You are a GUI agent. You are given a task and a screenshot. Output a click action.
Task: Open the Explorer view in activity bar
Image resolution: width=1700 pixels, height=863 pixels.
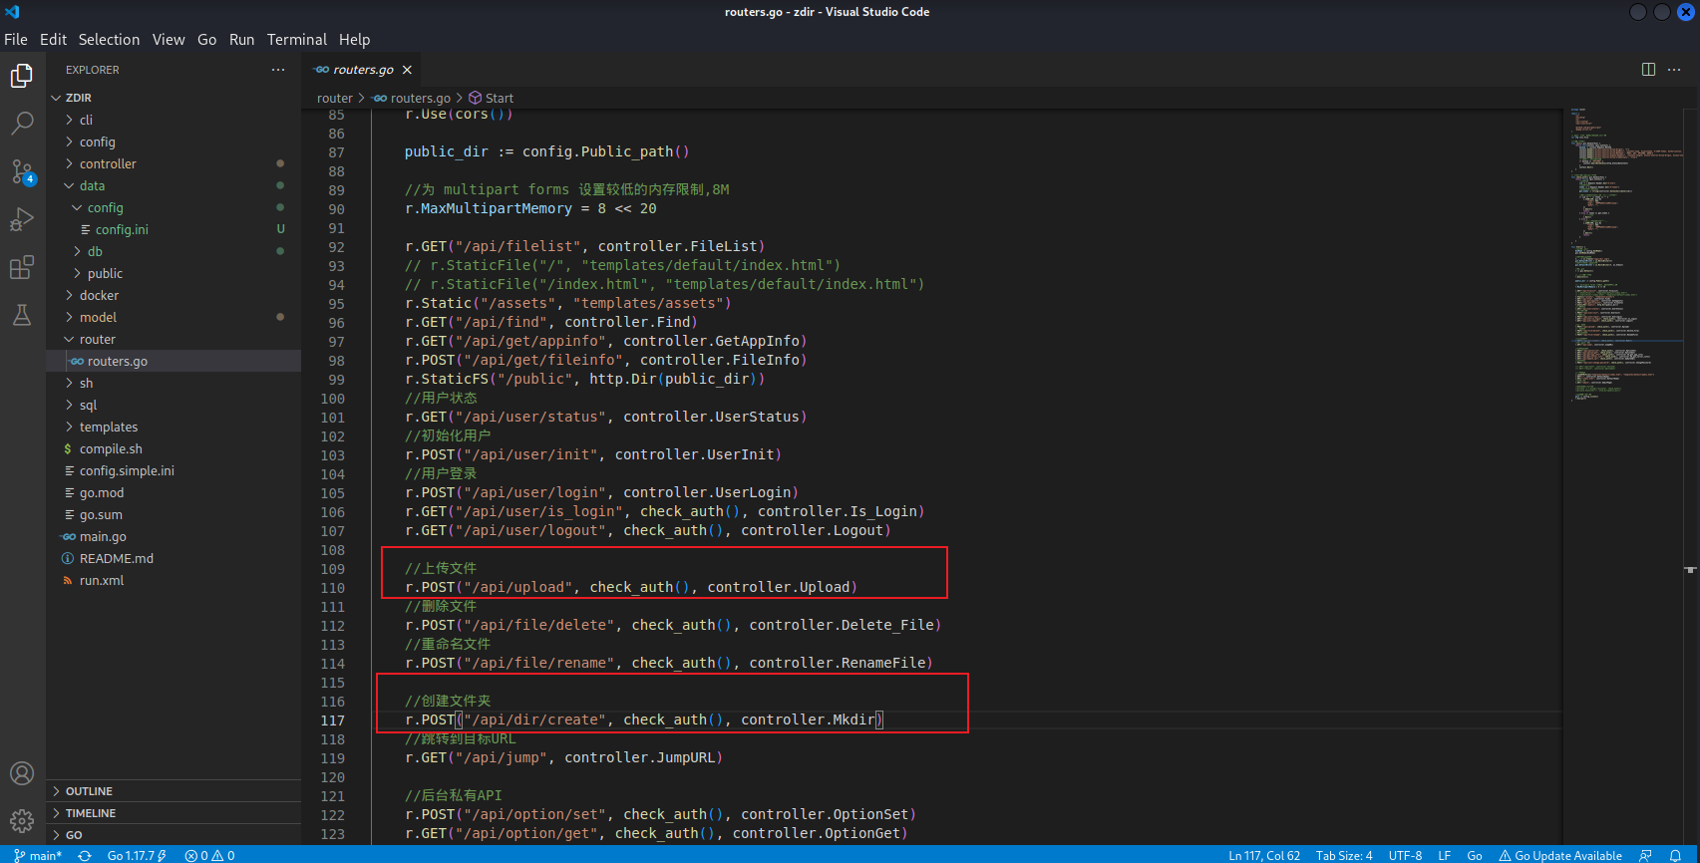pos(22,76)
